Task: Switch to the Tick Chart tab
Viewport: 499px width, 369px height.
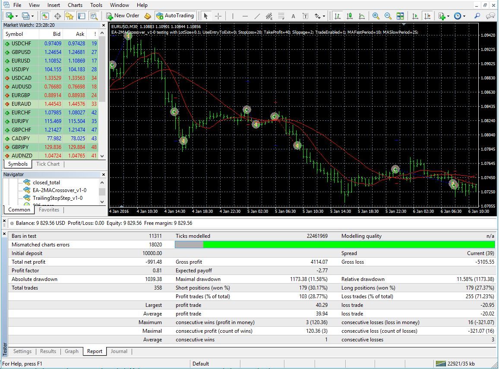Action: pyautogui.click(x=48, y=164)
